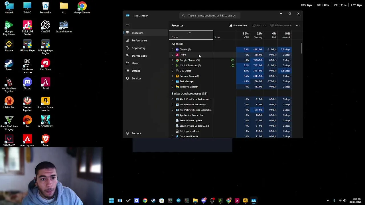Open Telegram from the taskbar

coord(179,200)
